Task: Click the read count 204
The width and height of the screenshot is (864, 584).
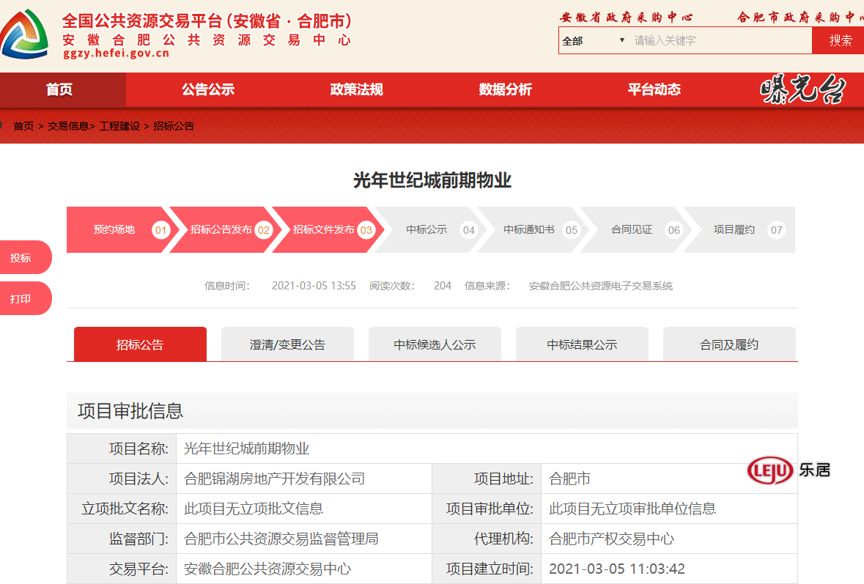Action: point(443,285)
